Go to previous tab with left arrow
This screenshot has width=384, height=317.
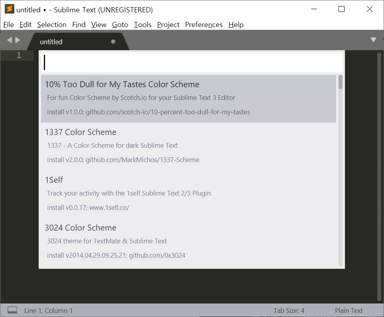(x=10, y=40)
